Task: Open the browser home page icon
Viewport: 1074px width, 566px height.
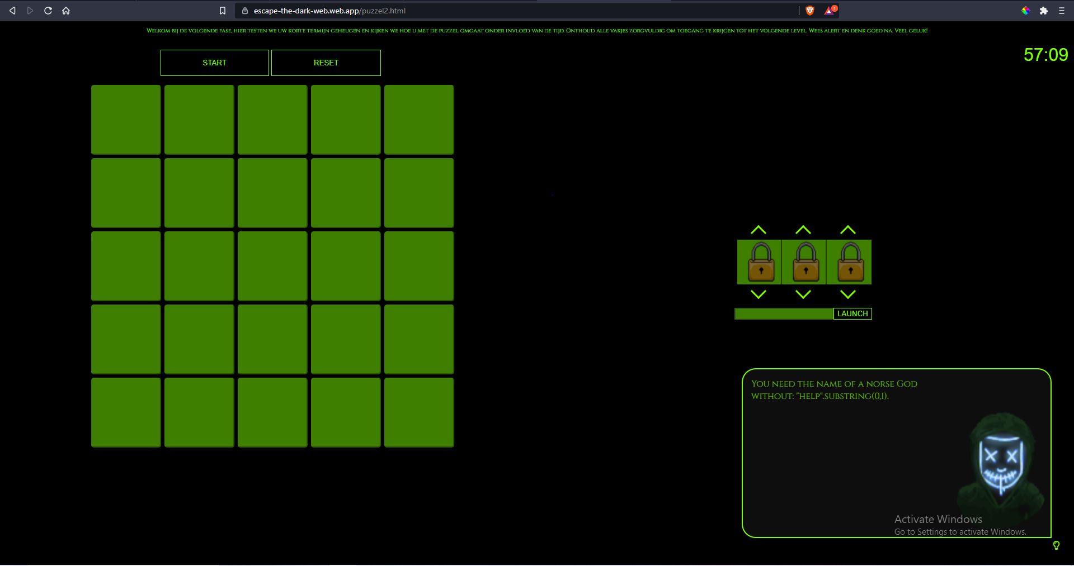Action: 66,11
